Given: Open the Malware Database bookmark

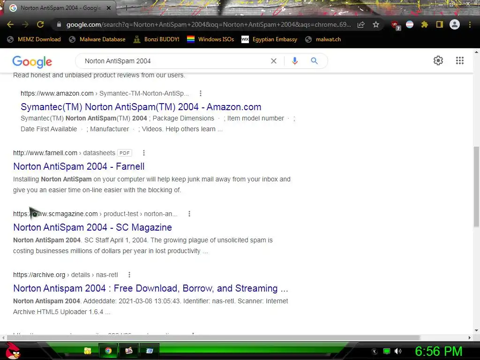Looking at the screenshot, I should click(x=97, y=39).
